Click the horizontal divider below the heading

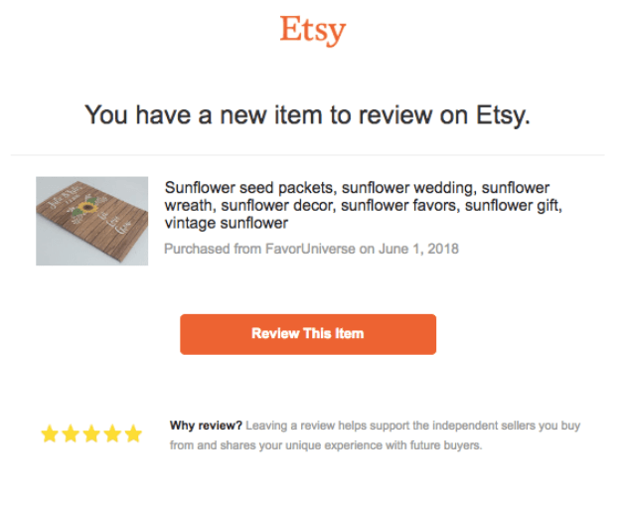307,155
